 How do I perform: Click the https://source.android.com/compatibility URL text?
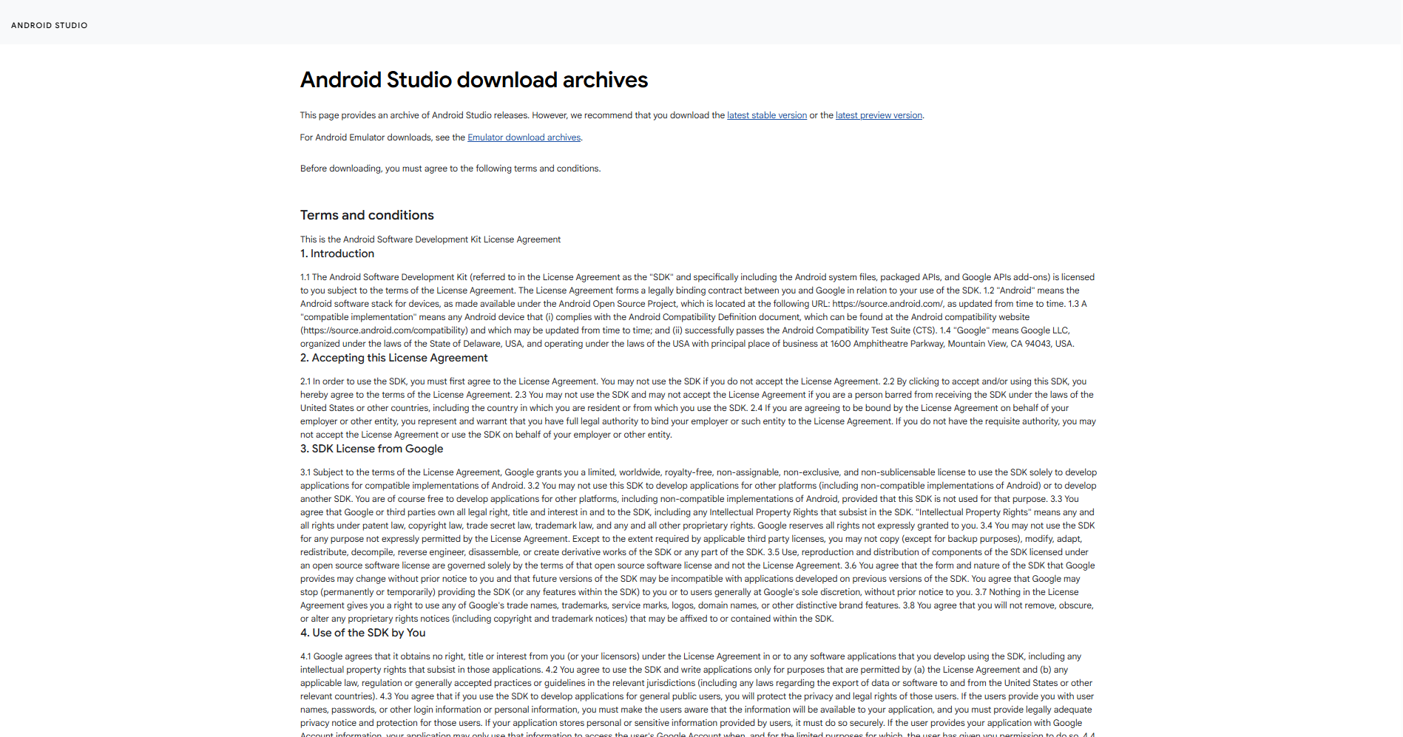(385, 330)
